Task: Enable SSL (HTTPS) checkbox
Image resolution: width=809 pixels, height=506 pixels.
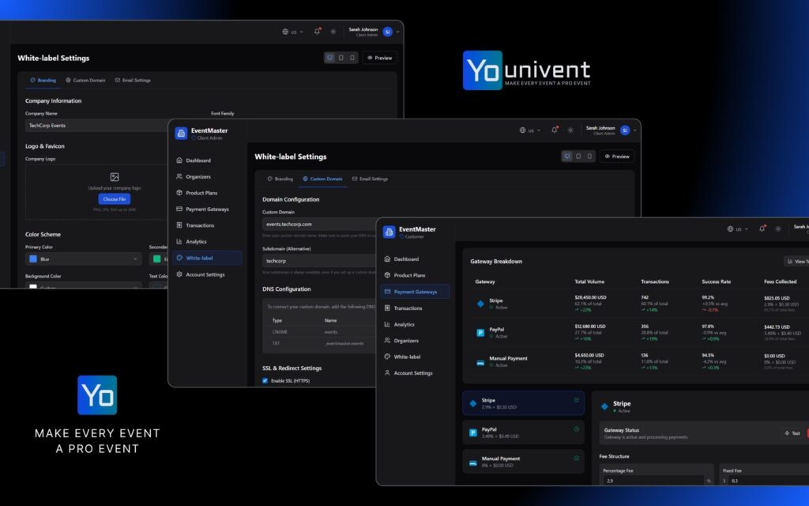Action: coord(264,380)
